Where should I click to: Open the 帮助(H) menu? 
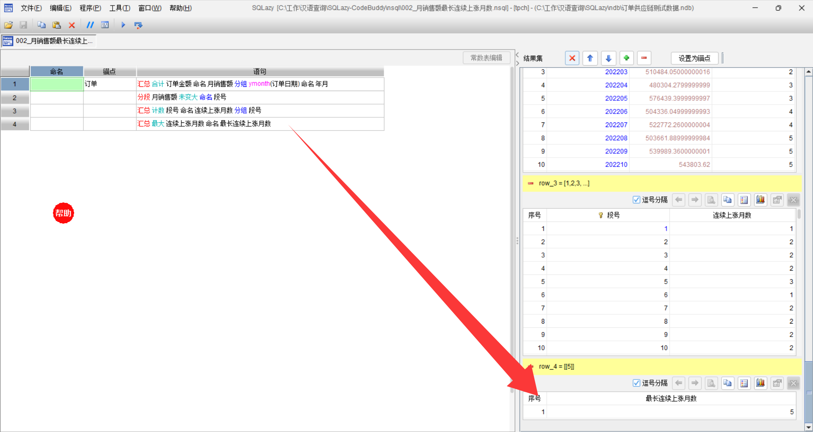[180, 8]
